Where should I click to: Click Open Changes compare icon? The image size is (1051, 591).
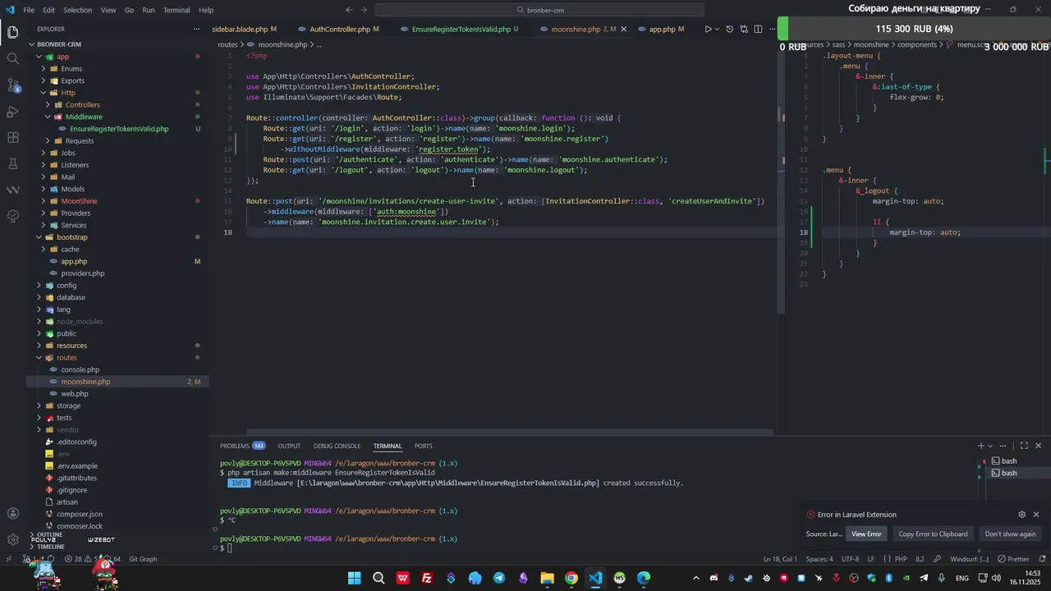[743, 29]
